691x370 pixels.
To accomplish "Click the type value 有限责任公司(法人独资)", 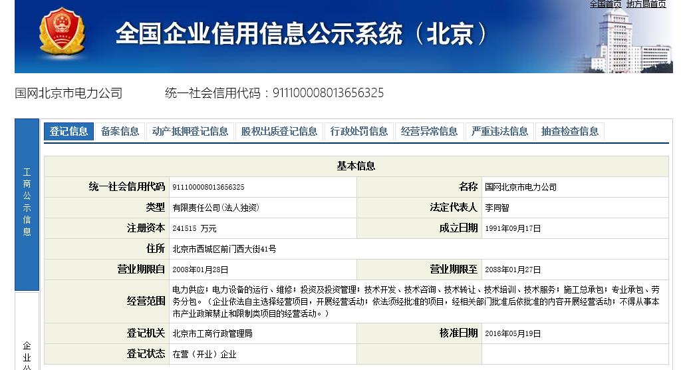I will (x=216, y=208).
